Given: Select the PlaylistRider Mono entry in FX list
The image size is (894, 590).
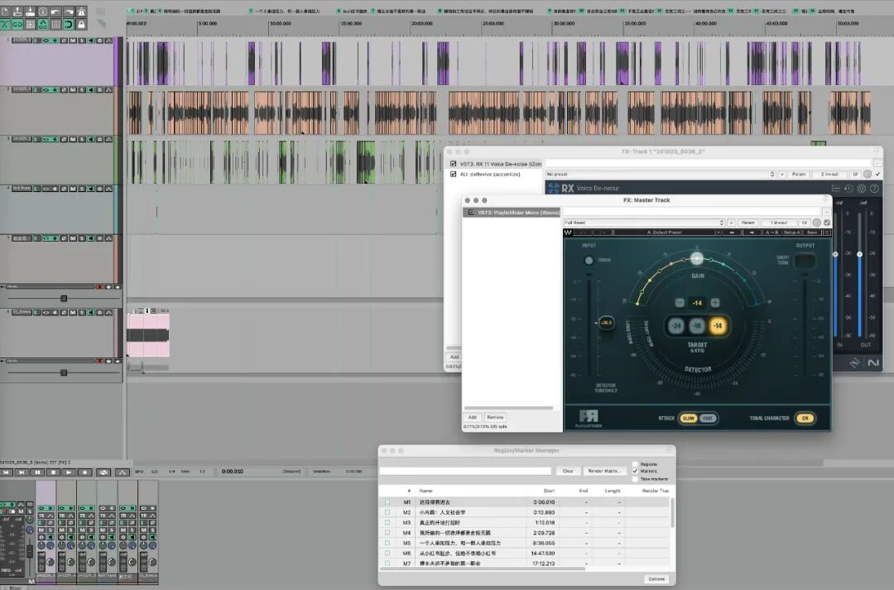Looking at the screenshot, I should [512, 213].
